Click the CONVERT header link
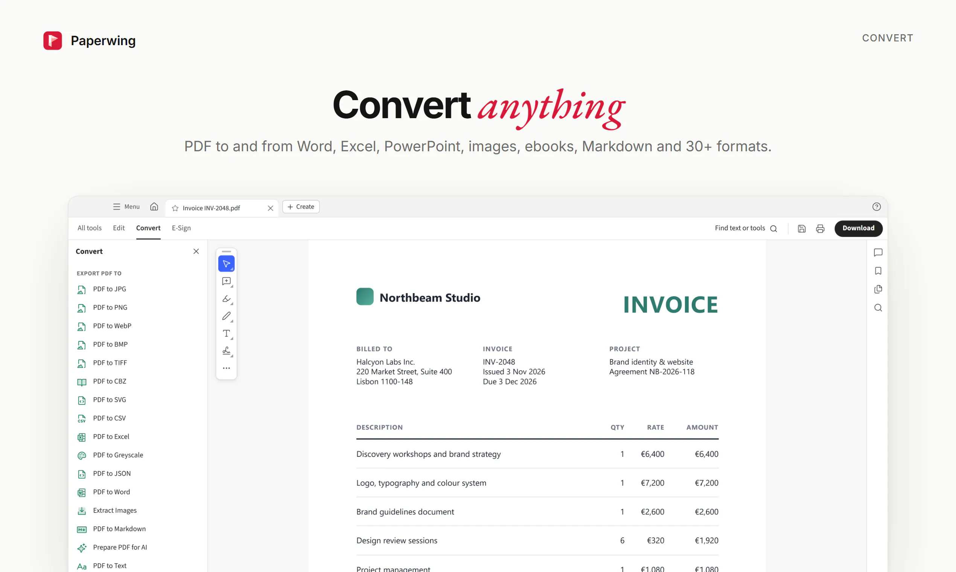Screen dimensions: 956x572 point(887,38)
